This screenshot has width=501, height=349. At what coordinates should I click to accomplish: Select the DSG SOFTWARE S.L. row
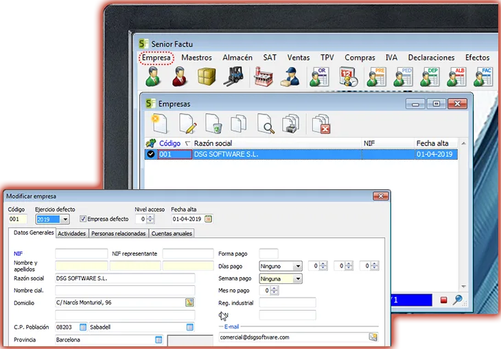point(301,154)
